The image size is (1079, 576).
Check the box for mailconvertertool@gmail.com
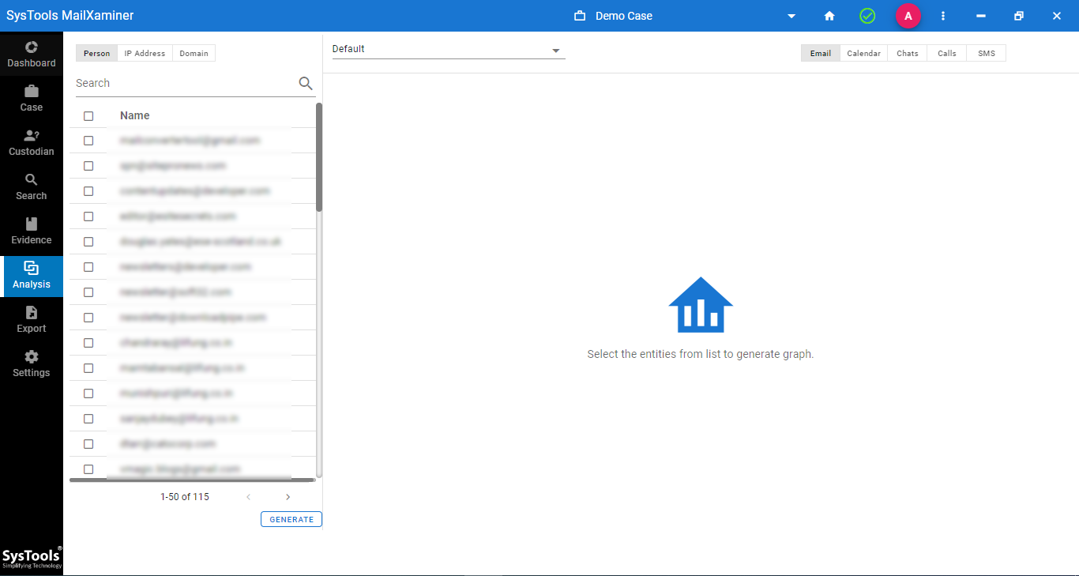(x=88, y=141)
